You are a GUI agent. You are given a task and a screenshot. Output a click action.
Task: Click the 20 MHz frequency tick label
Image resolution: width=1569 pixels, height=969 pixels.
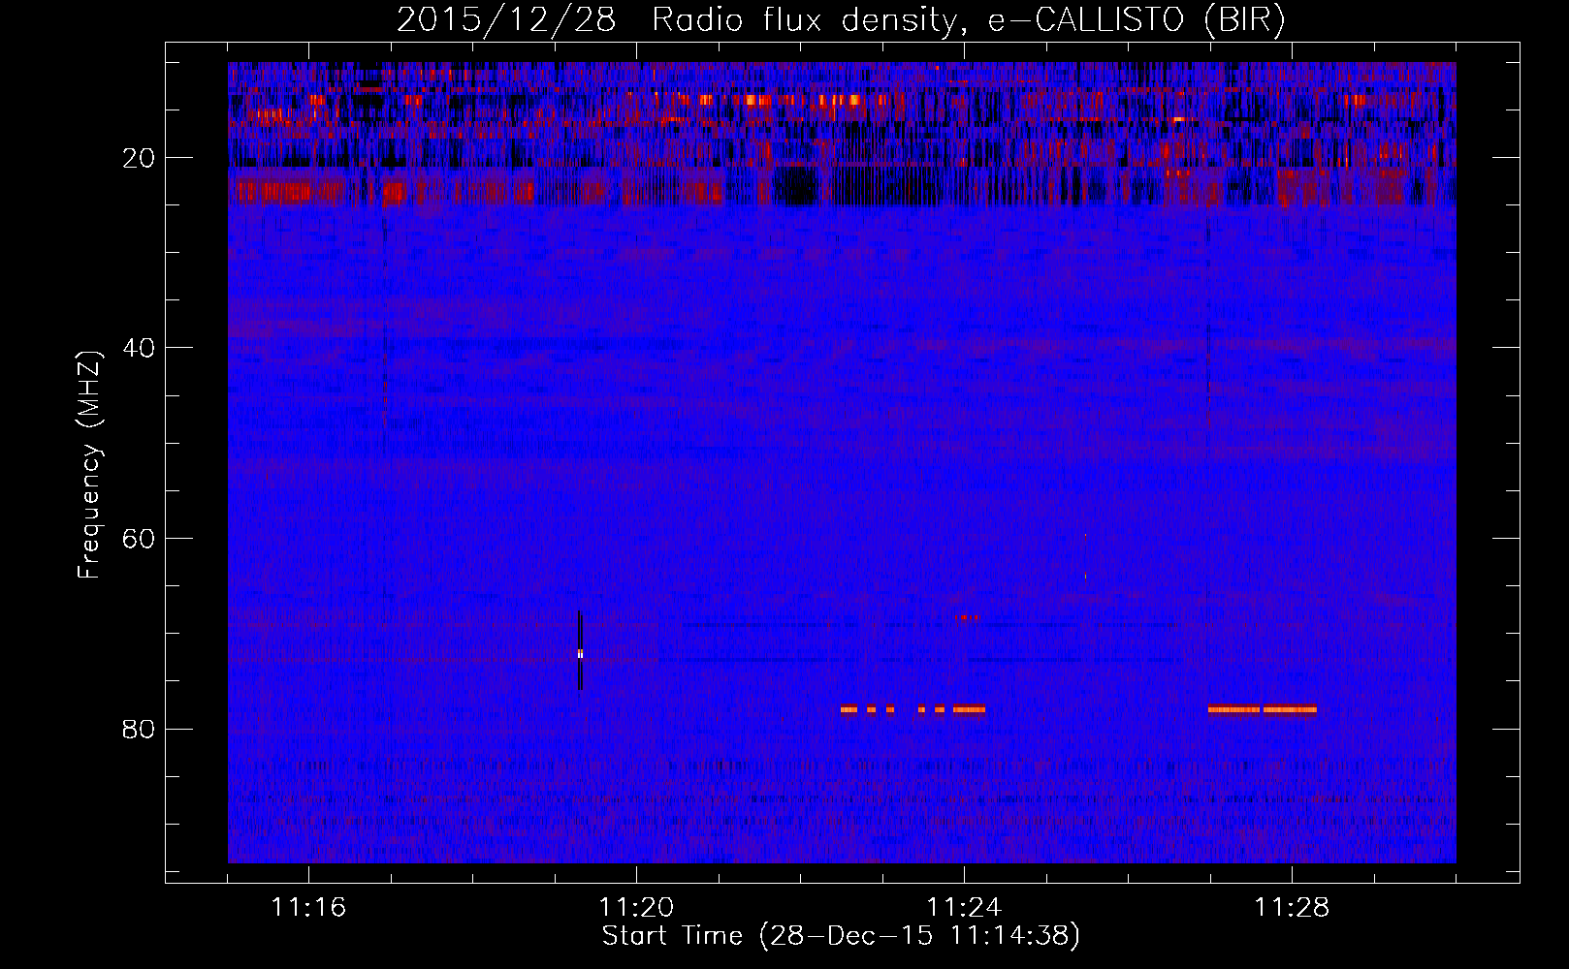pos(139,158)
